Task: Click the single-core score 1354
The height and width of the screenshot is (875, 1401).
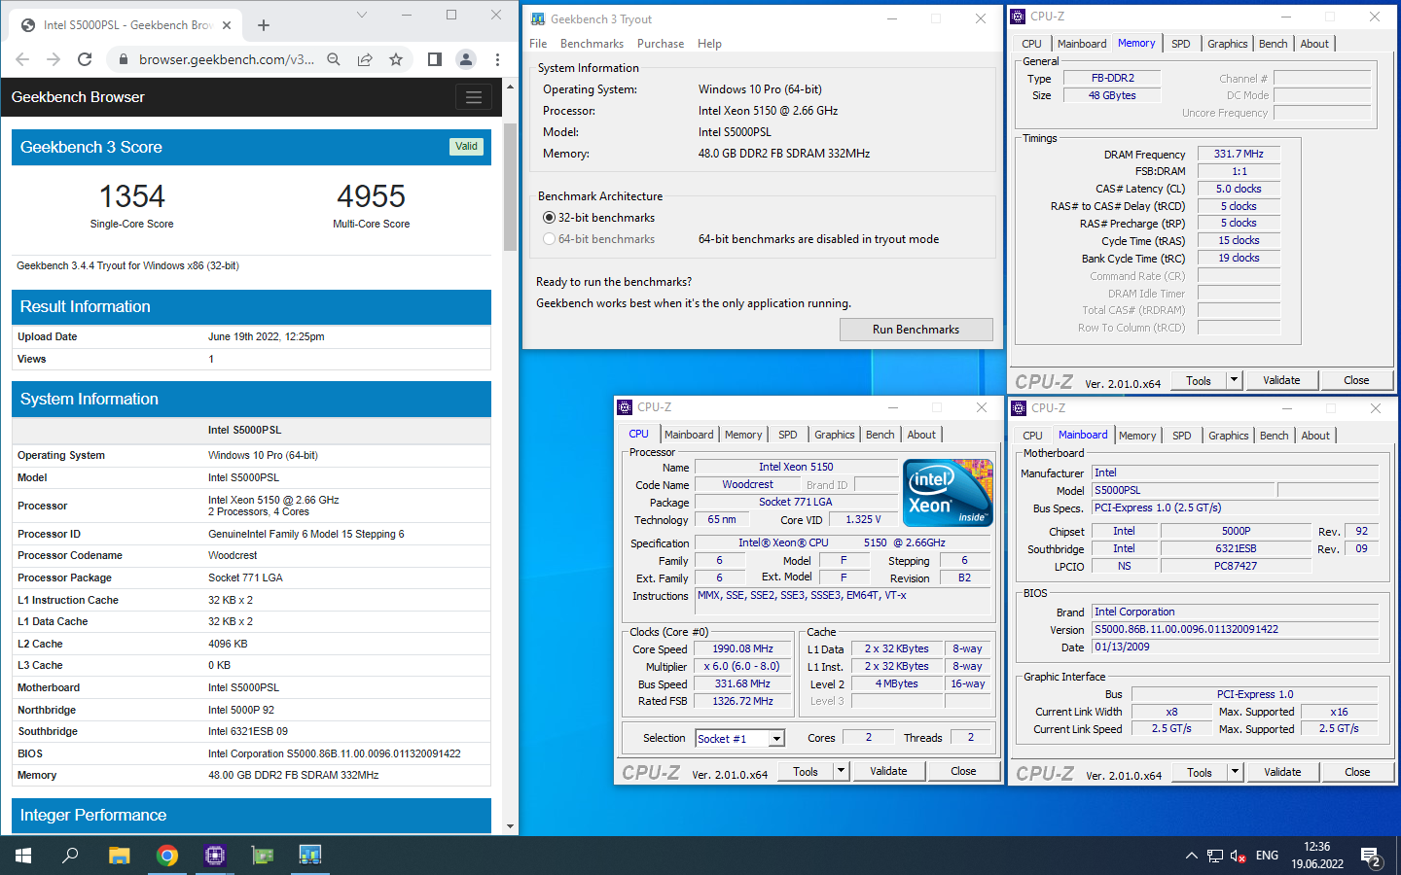Action: pos(132,196)
